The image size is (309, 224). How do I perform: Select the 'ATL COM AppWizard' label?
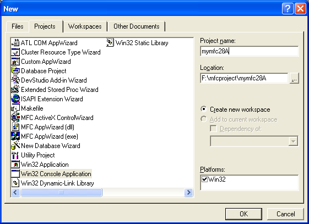tap(49, 43)
